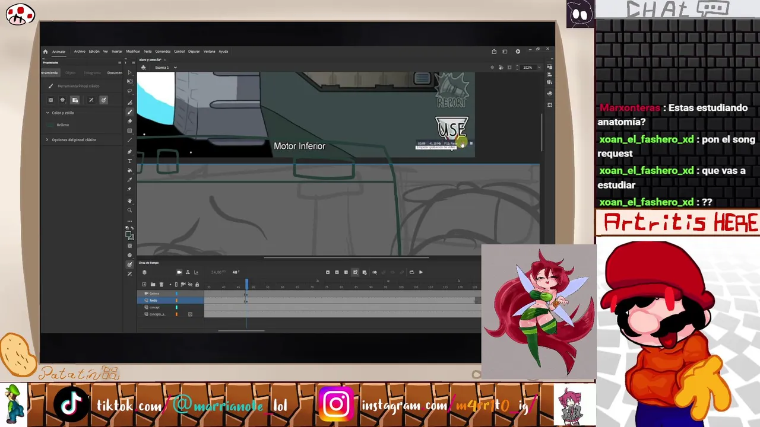Select the Paint Bucket tool
This screenshot has width=760, height=427.
click(129, 171)
